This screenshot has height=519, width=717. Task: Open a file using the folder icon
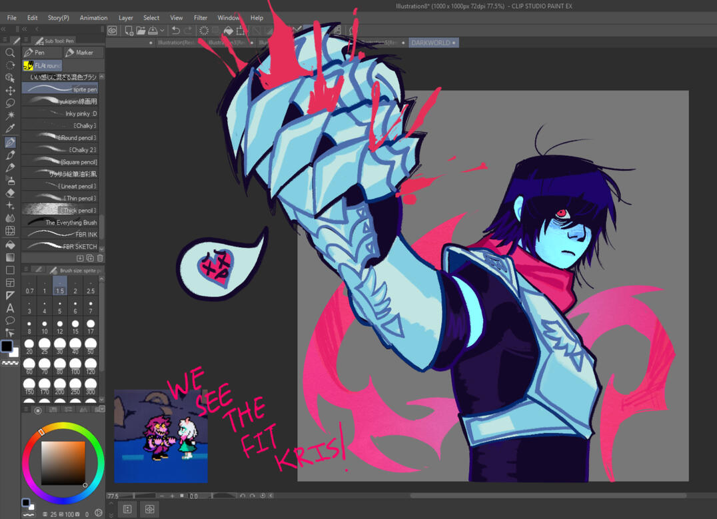tap(141, 31)
